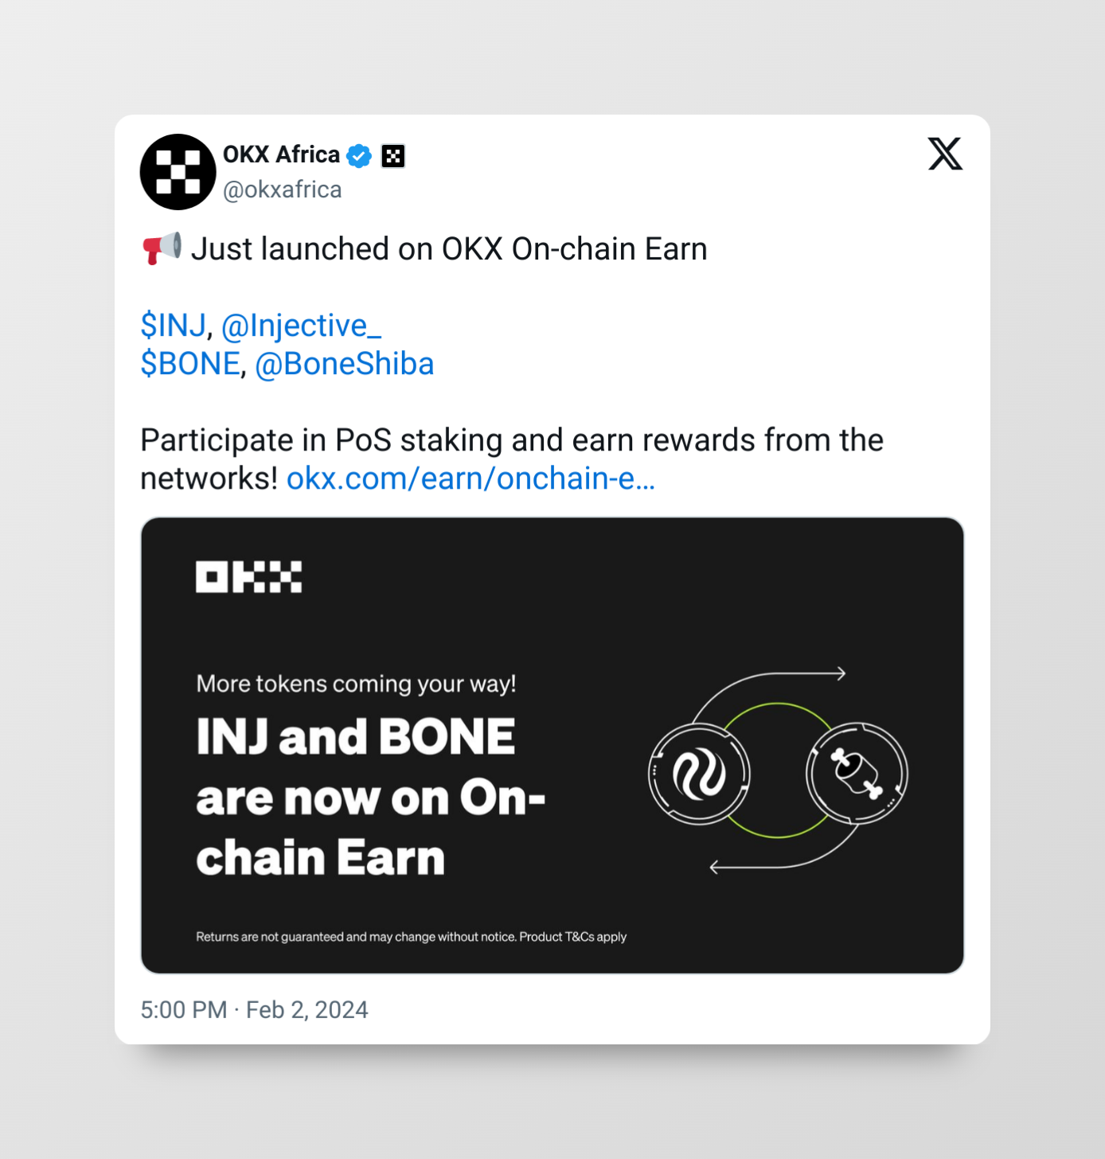The height and width of the screenshot is (1159, 1105).
Task: Click the Injective coin icon in banner
Action: point(700,774)
